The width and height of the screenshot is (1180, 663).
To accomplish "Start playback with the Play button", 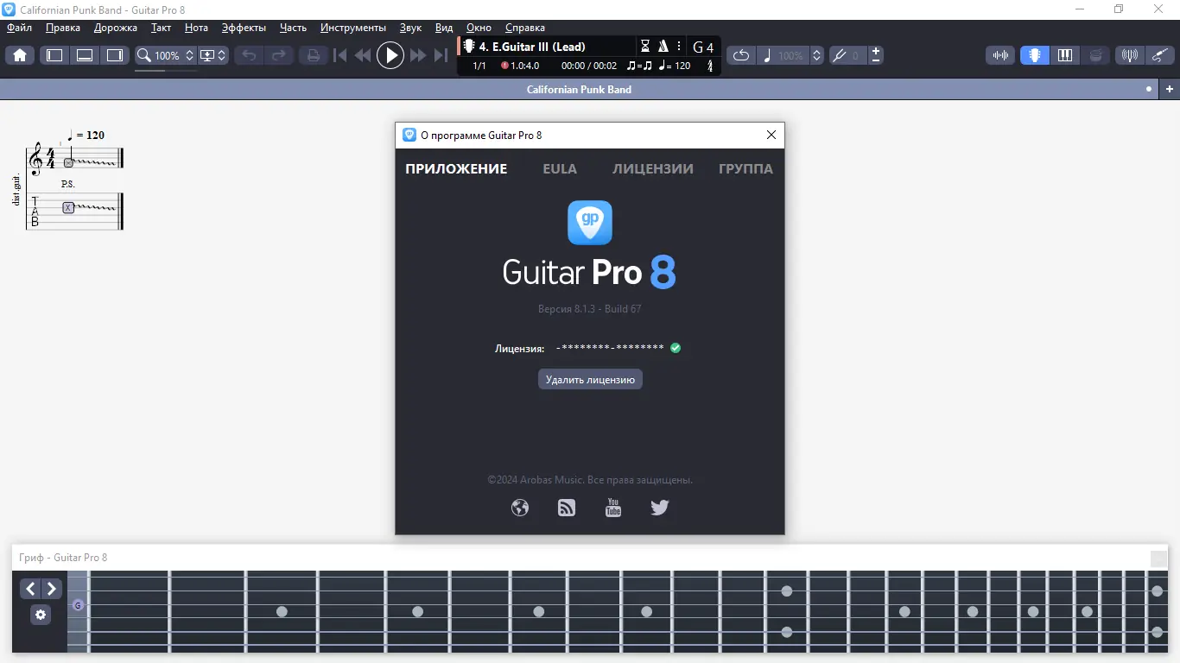I will (x=390, y=55).
